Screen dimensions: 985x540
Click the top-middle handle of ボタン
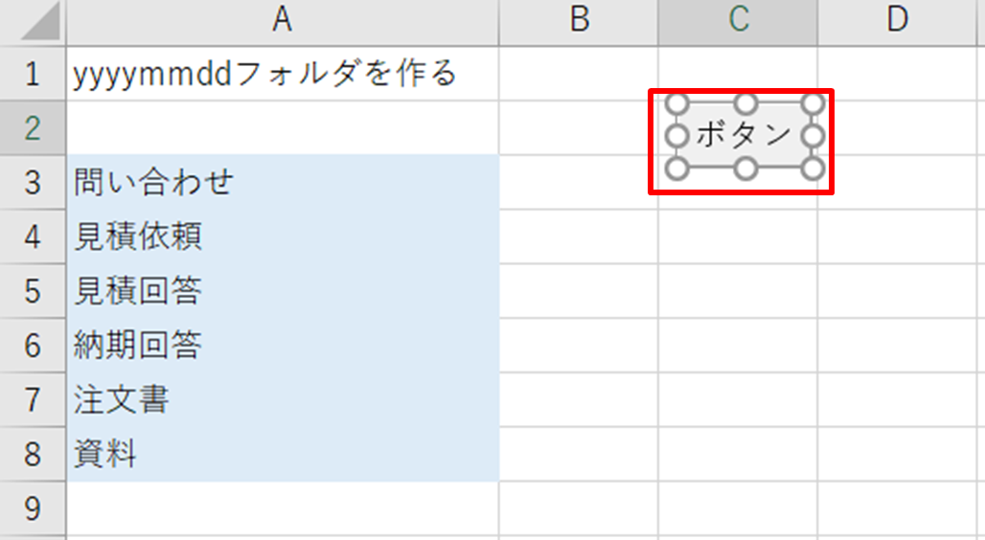coord(745,103)
